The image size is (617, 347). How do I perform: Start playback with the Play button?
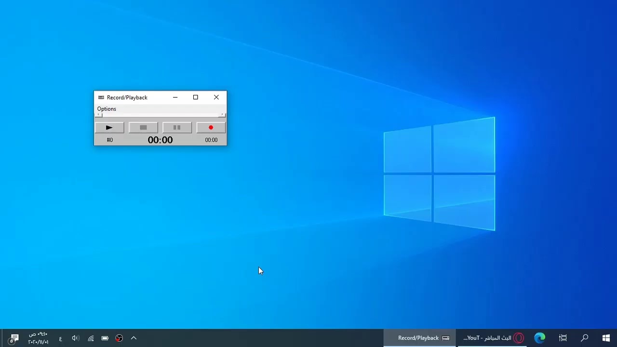pos(109,128)
